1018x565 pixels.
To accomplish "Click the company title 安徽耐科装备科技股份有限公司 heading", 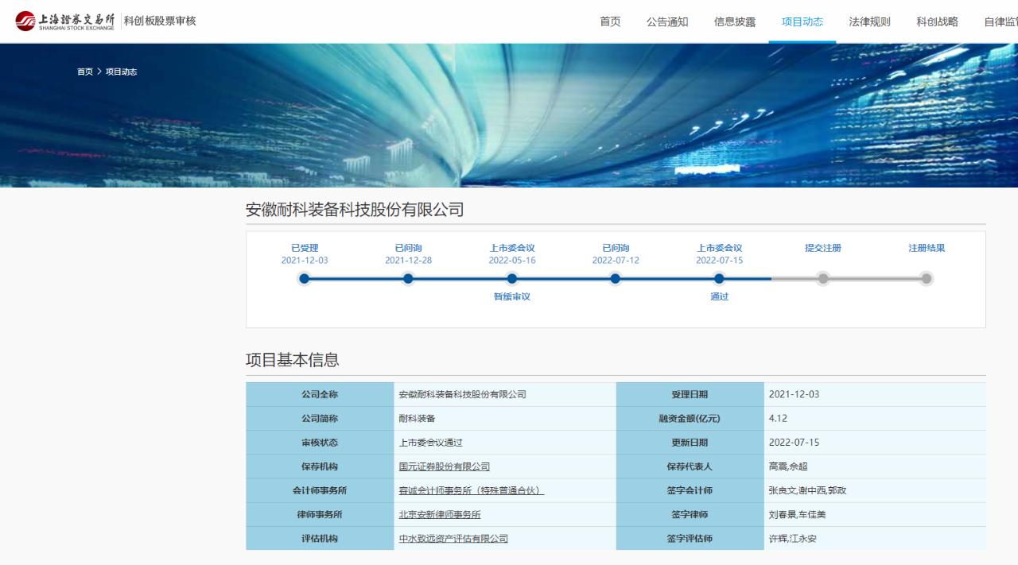I will pyautogui.click(x=355, y=210).
